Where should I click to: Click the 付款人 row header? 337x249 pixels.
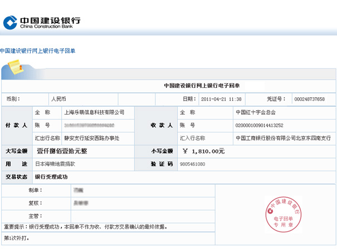[x=16, y=126]
